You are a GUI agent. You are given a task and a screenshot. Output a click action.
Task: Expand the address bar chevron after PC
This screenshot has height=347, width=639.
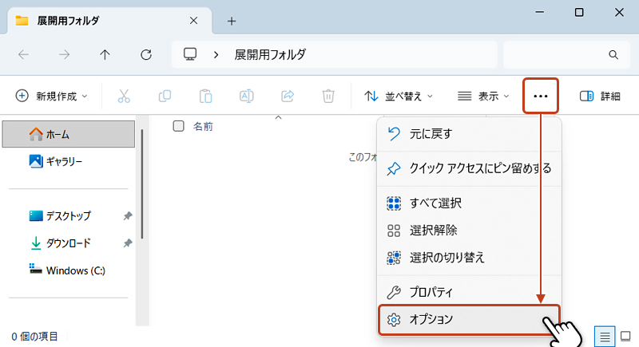(x=216, y=54)
